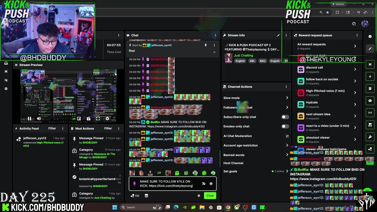Screen dimensions: 377x212
Task: Click the info icon in right sidebar
Action: [370, 36]
